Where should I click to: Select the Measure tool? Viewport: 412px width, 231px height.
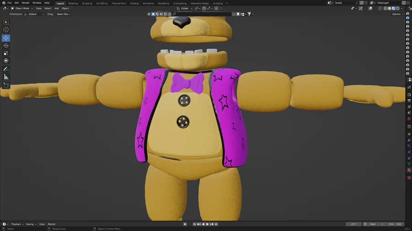coord(6,77)
